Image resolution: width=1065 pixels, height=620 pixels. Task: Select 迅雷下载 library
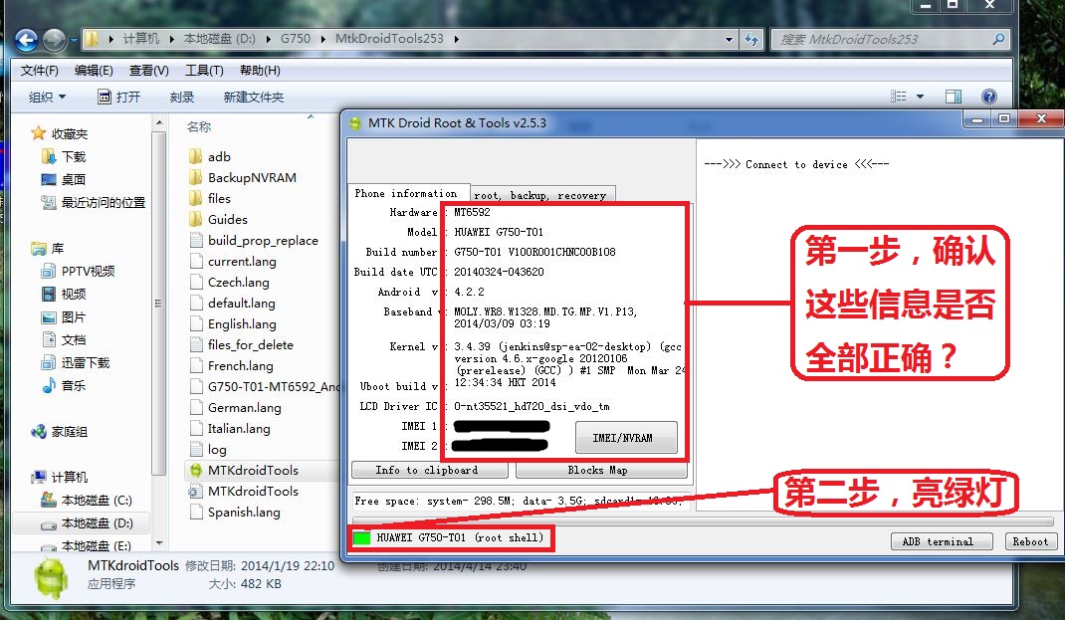click(x=76, y=362)
